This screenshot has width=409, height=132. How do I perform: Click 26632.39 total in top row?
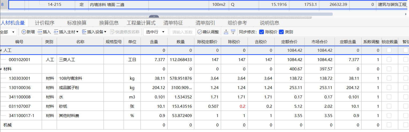click(338, 5)
